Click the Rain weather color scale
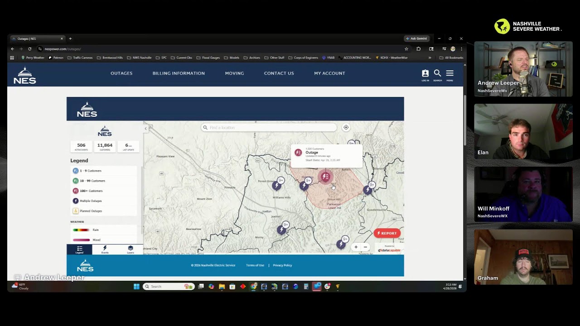 click(81, 230)
